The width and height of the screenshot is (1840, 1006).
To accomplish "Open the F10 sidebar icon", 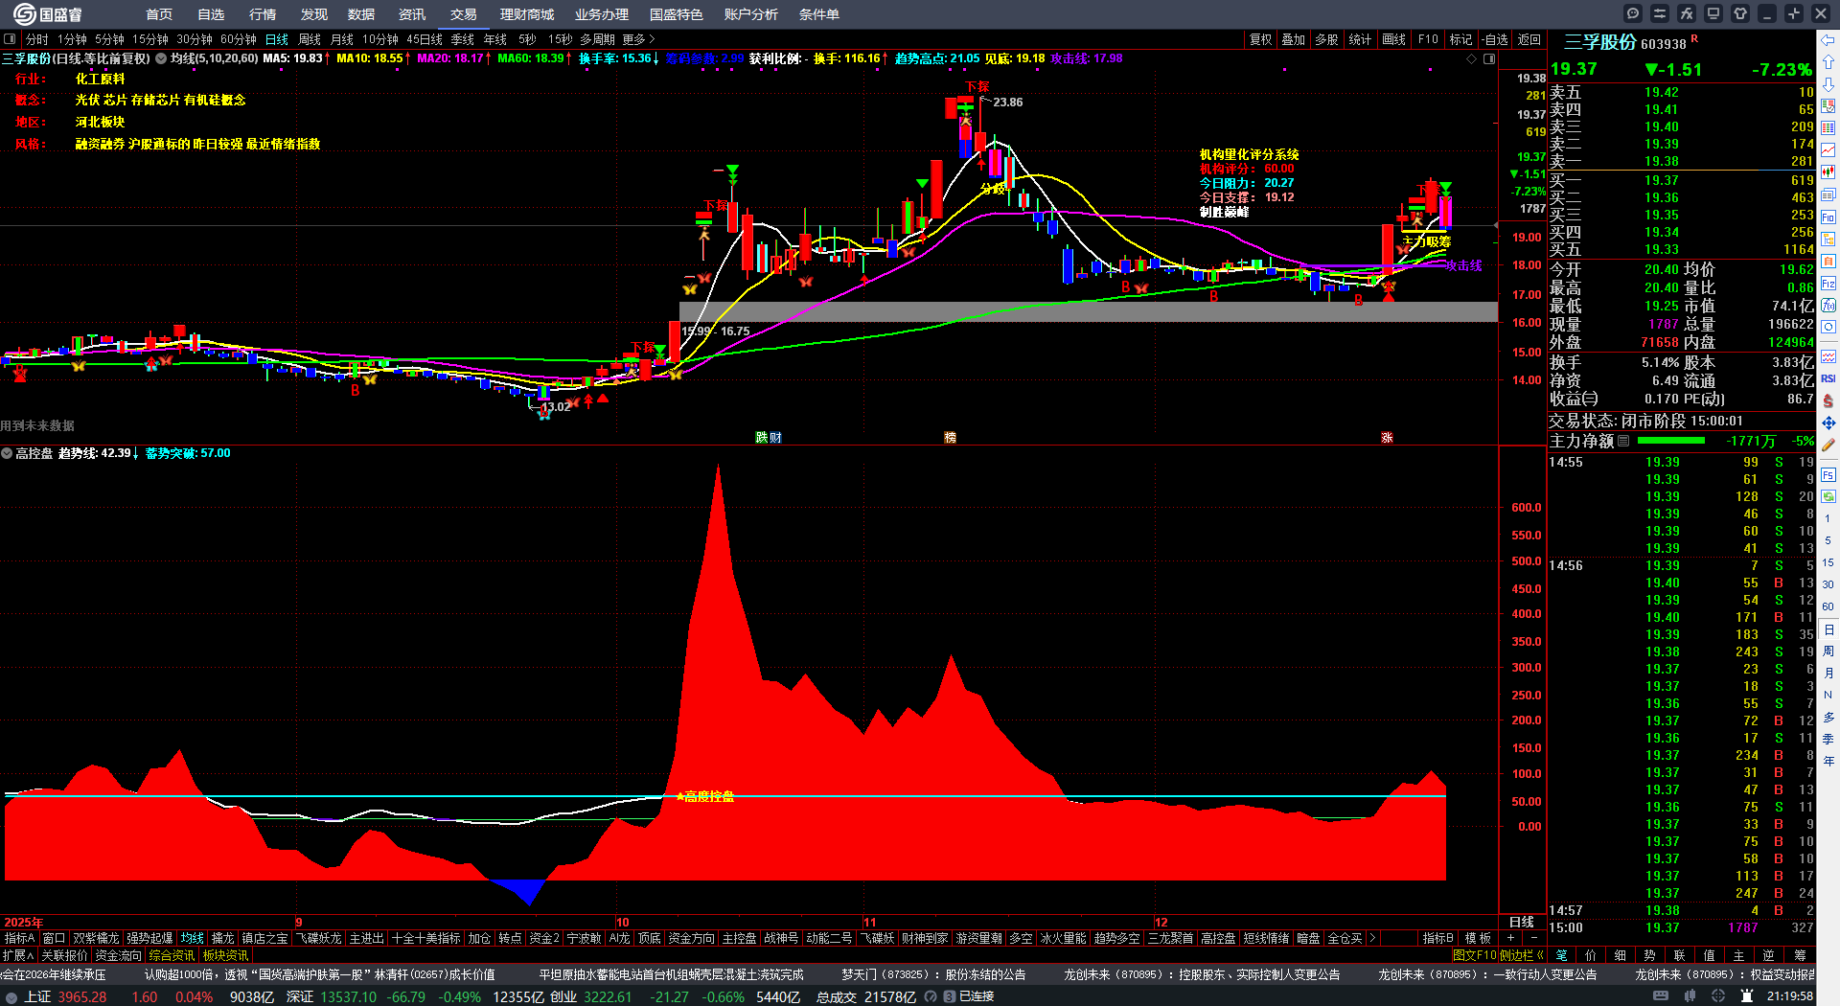I will click(1828, 217).
